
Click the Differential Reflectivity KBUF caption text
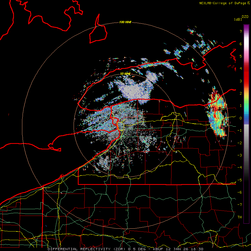pos(126,249)
